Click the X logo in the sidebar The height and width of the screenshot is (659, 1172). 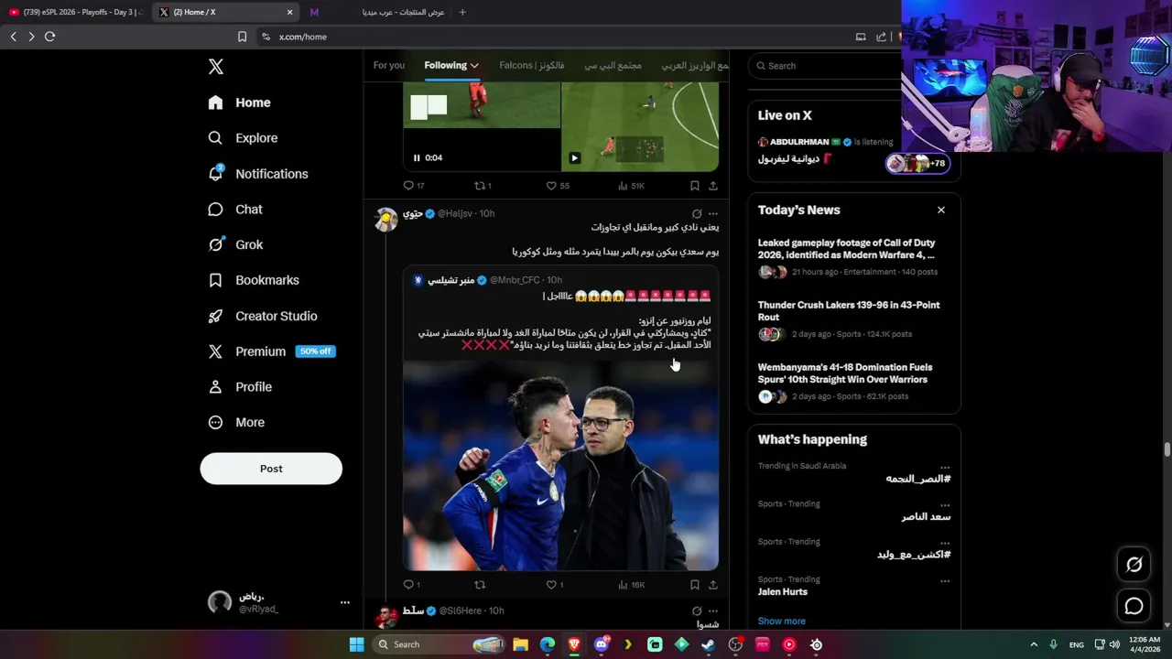click(x=215, y=67)
